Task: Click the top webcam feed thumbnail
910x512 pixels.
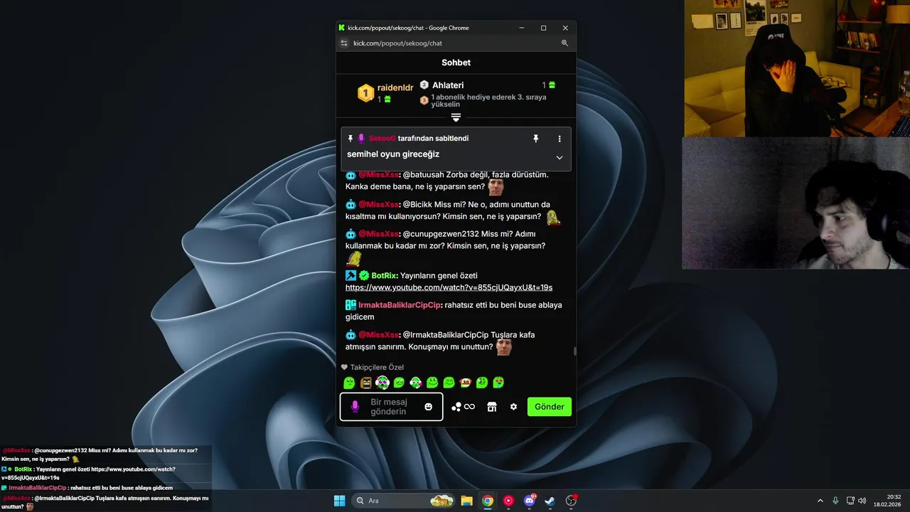Action: point(797,68)
